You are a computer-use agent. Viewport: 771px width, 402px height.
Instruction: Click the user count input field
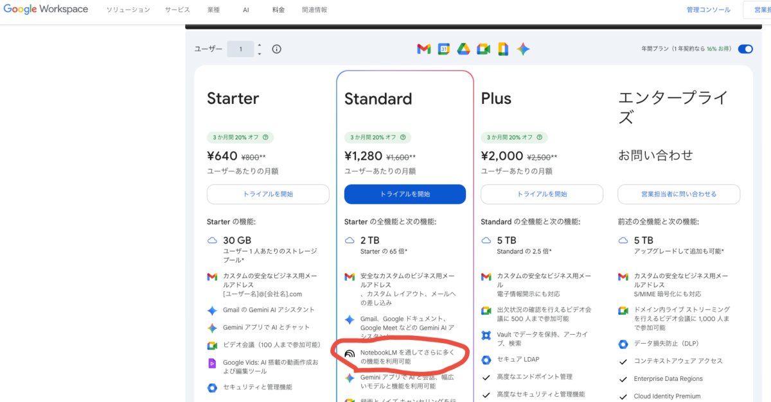[241, 49]
